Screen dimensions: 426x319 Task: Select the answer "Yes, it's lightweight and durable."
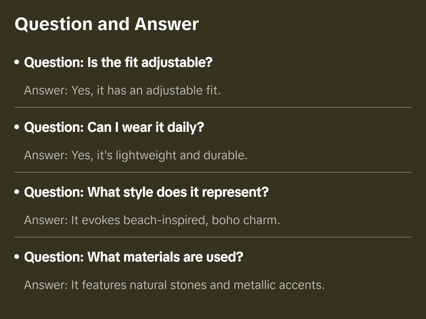pos(136,155)
